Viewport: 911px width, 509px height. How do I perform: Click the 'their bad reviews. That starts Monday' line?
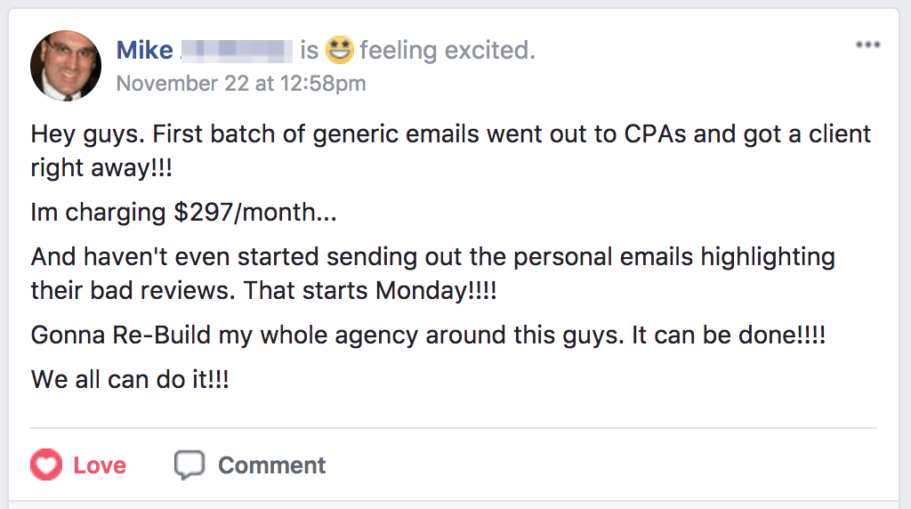tap(263, 290)
